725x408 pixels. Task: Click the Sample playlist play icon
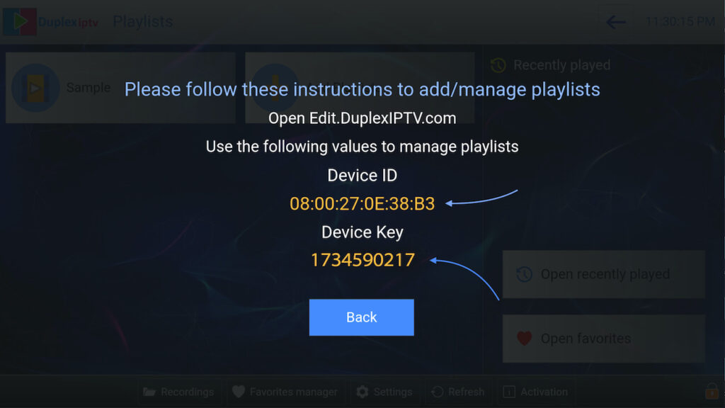35,87
